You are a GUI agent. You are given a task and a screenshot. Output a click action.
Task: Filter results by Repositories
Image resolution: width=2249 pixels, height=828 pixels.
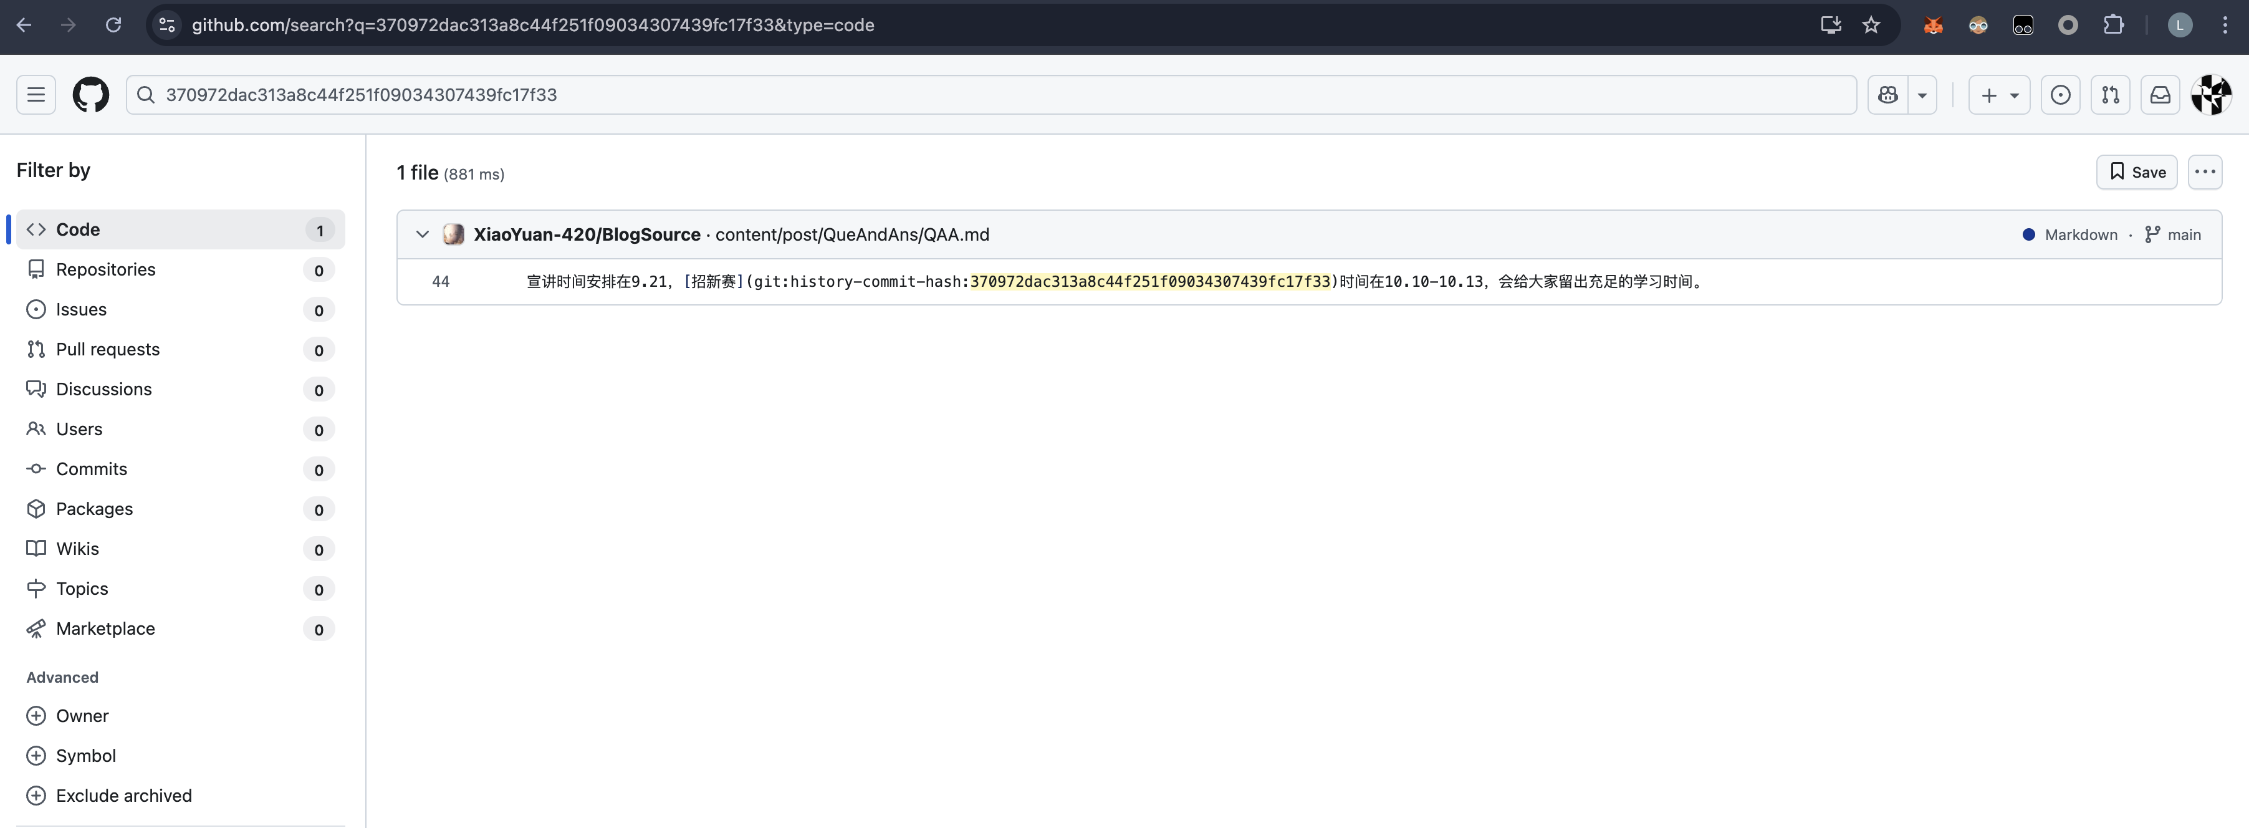pos(105,269)
